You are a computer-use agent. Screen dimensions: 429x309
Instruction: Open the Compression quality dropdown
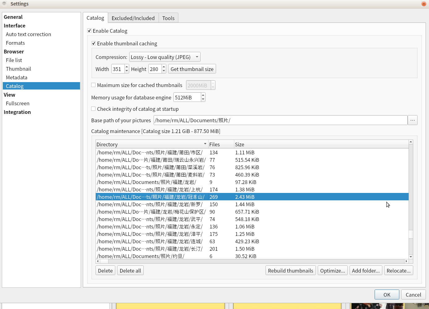pos(164,57)
